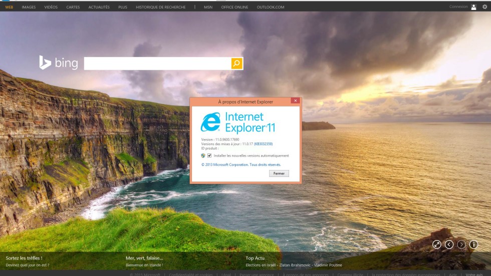Click the user profile icon beside Connexion
The image size is (491, 276).
[x=473, y=7]
